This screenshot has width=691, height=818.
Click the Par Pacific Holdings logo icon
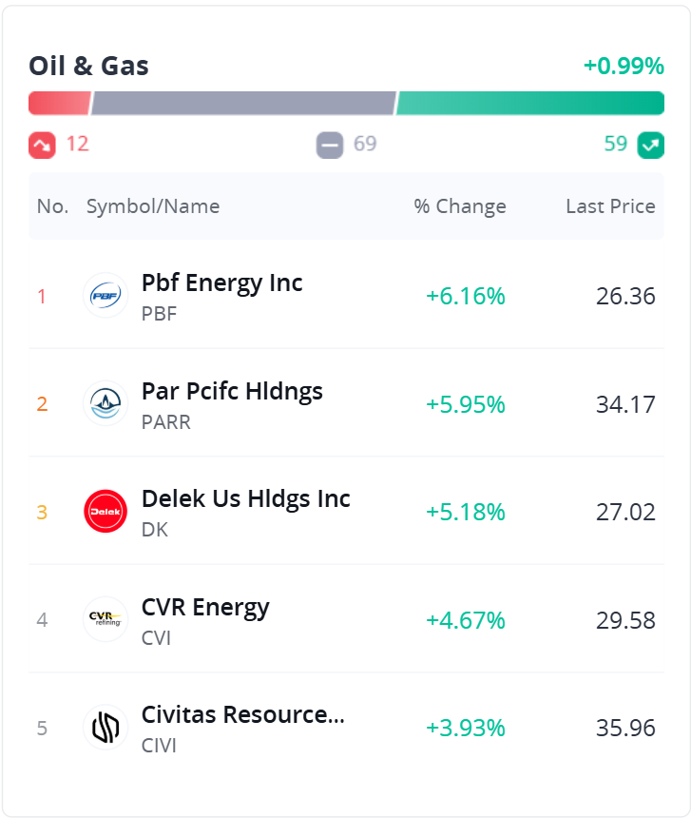point(106,404)
